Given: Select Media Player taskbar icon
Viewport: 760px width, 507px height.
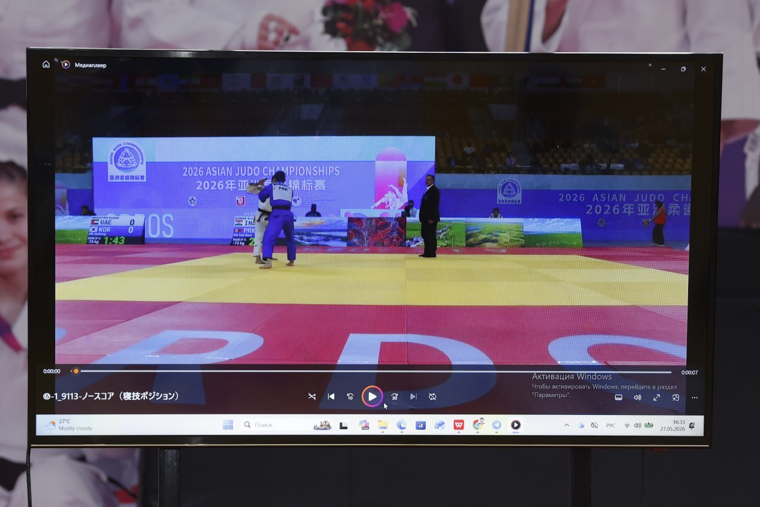Looking at the screenshot, I should coord(515,425).
